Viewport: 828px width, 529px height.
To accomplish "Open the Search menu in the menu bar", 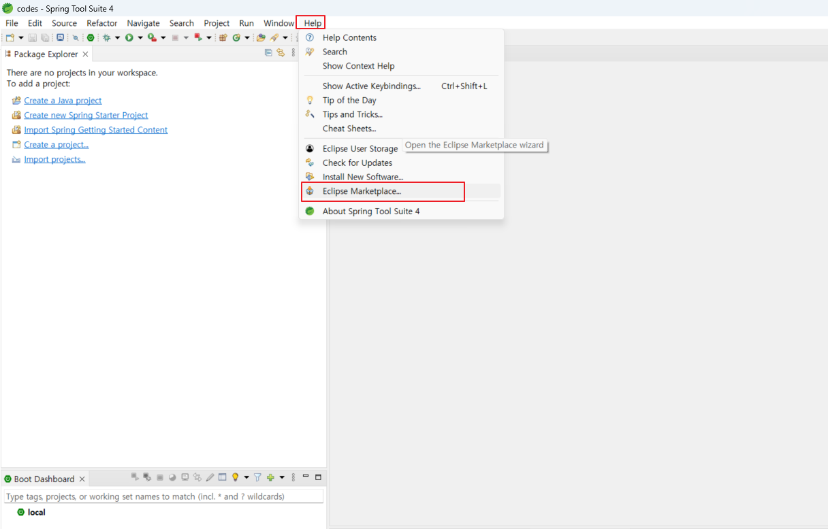I will point(182,23).
